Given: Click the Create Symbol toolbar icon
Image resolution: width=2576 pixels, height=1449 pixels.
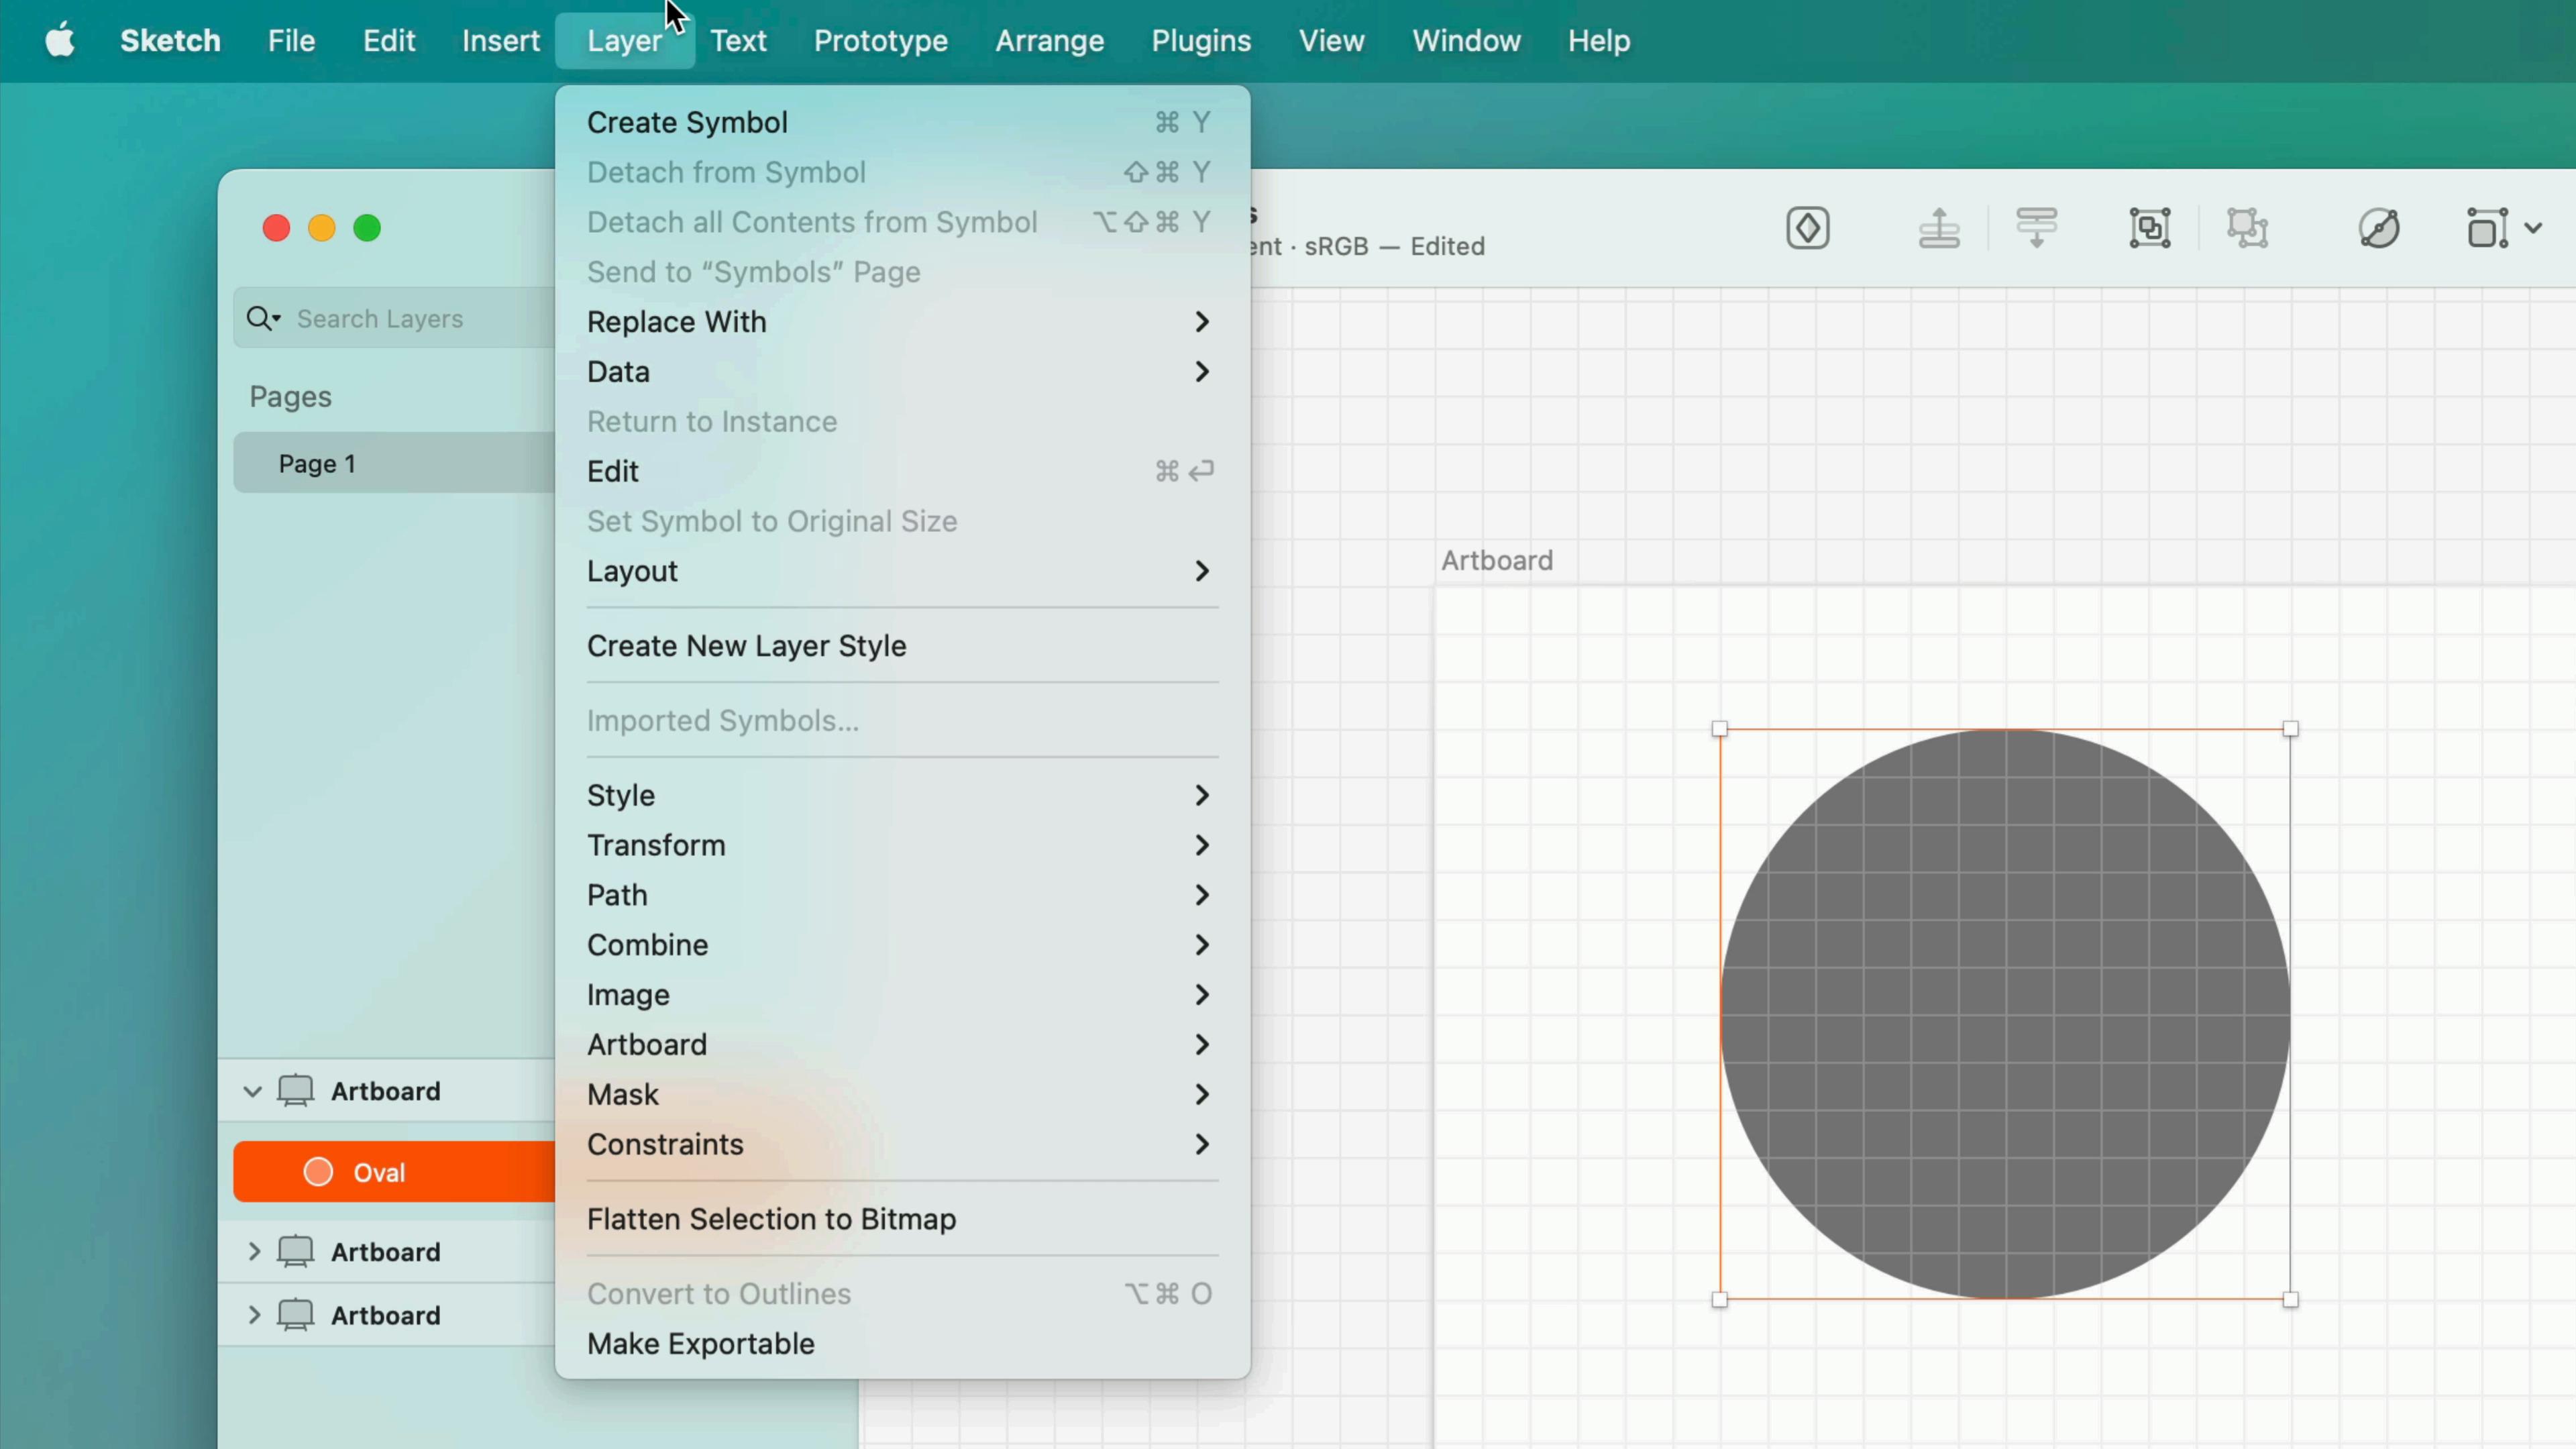Looking at the screenshot, I should click(1807, 228).
